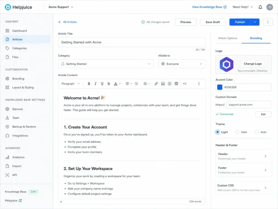Click the support.acme.com domain field
This screenshot has width=278, height=209.
point(249,105)
